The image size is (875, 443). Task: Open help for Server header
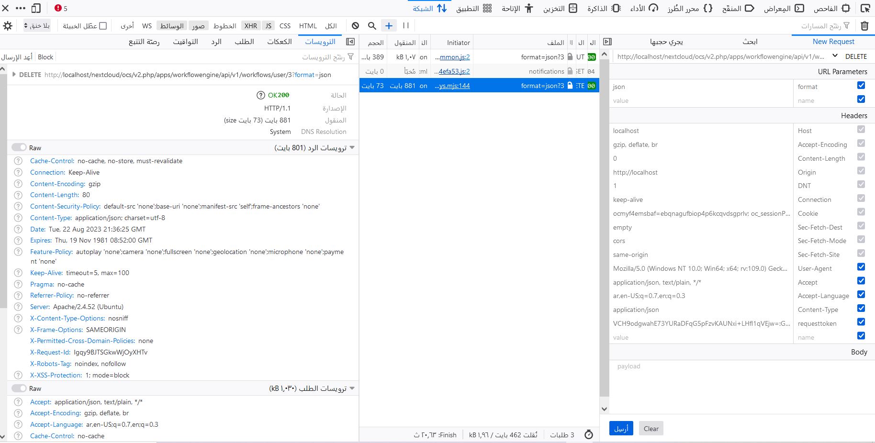(x=18, y=307)
